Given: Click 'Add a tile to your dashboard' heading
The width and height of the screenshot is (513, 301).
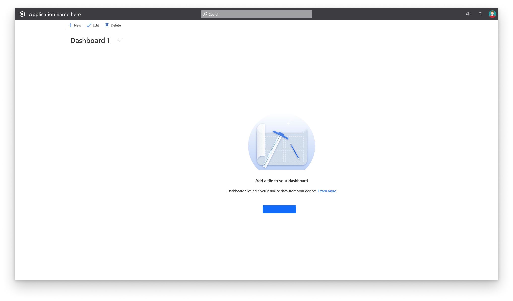Looking at the screenshot, I should 281,181.
